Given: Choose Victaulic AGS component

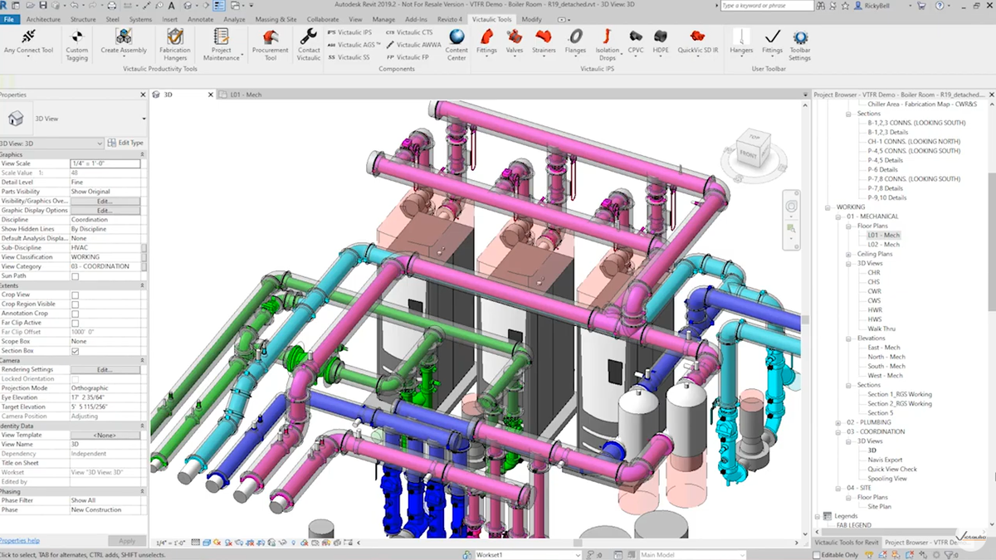Looking at the screenshot, I should pos(354,45).
